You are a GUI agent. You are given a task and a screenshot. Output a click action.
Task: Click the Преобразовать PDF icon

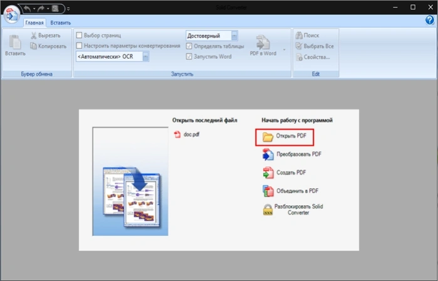pos(268,155)
